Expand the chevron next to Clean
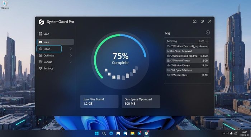 [71, 49]
